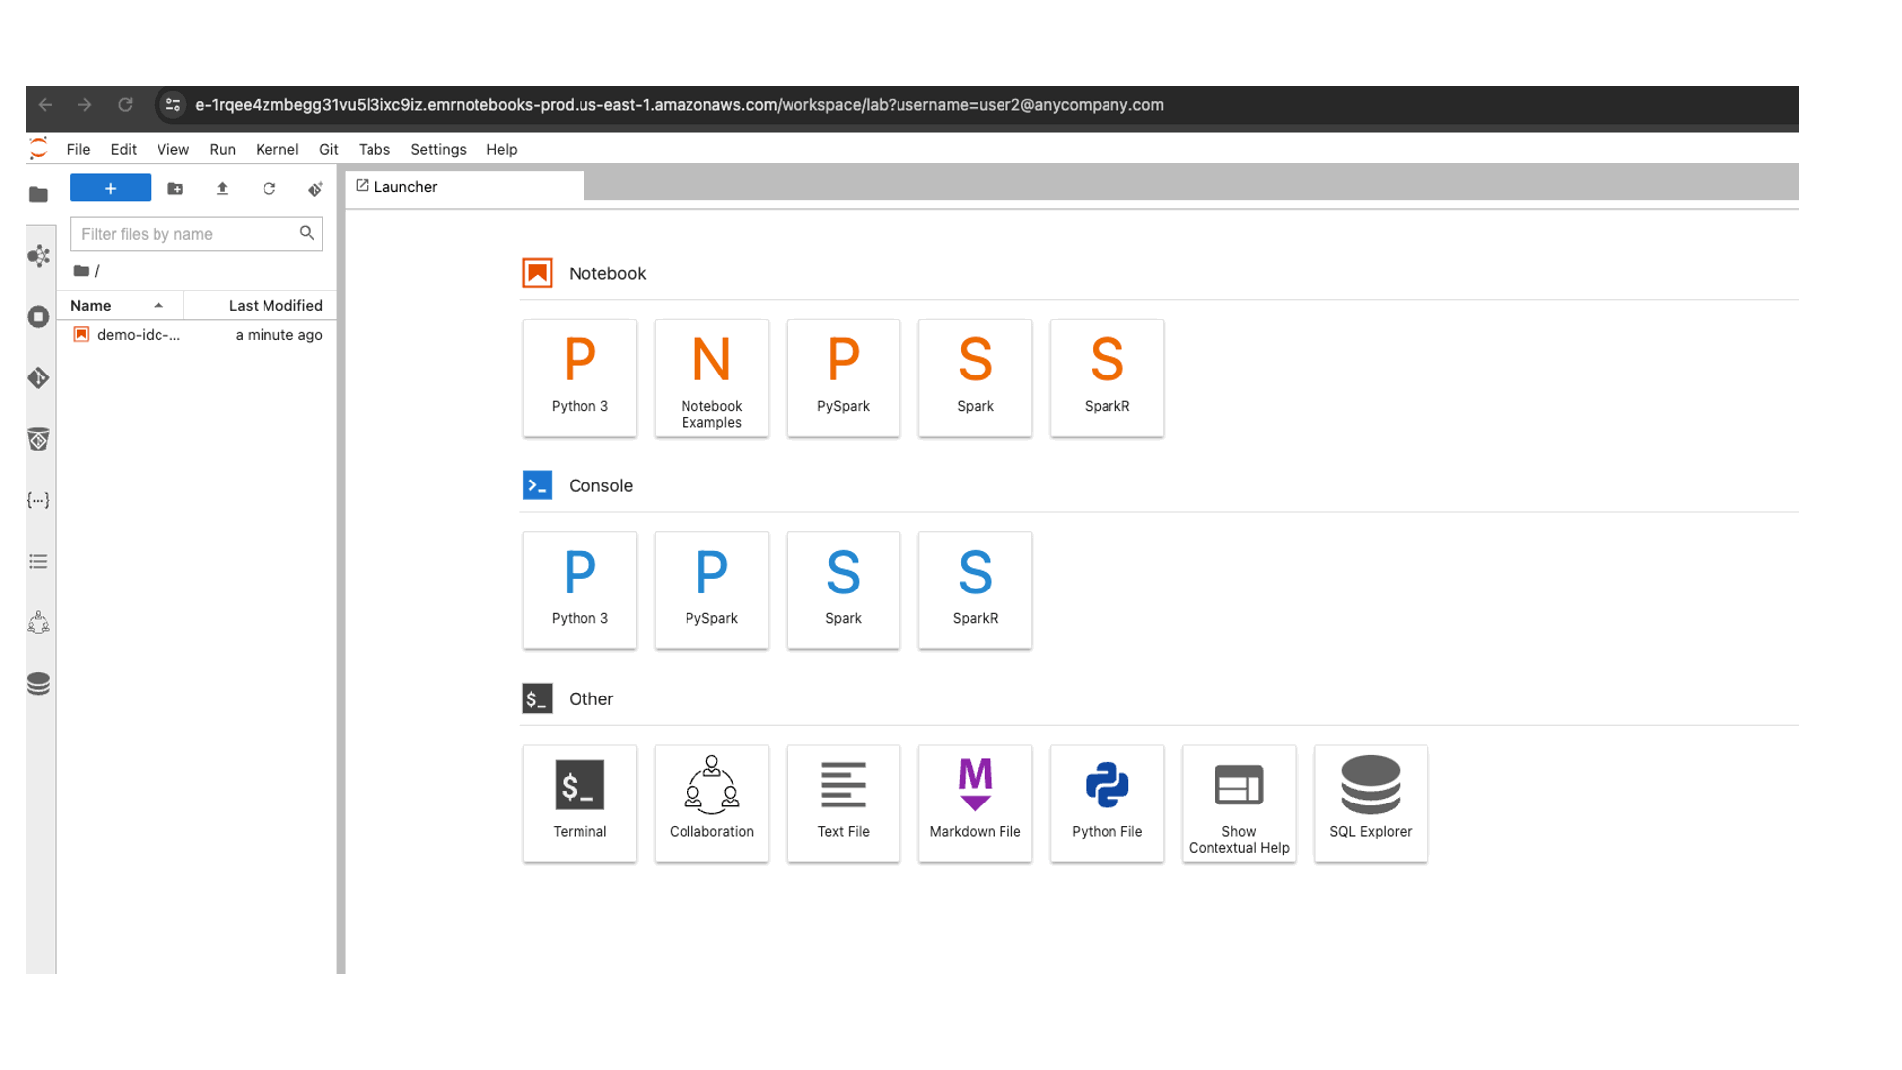The image size is (1902, 1070).
Task: Create a new Markdown File
Action: pos(975,802)
